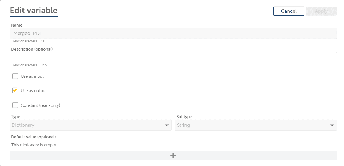
Task: Uncheck the Use as output checkbox
Action: (x=15, y=91)
